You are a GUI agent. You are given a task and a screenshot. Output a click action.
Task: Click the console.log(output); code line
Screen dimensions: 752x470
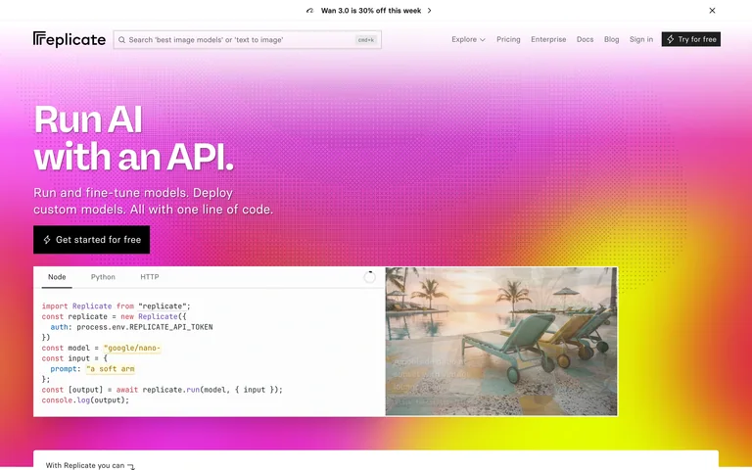[x=85, y=399]
